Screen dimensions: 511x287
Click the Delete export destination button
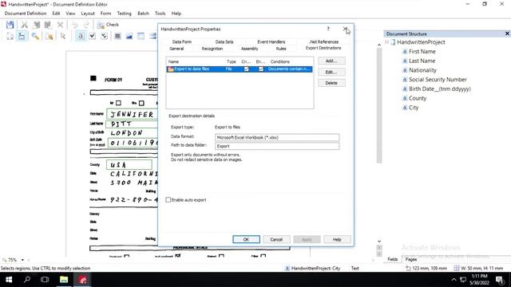(331, 83)
